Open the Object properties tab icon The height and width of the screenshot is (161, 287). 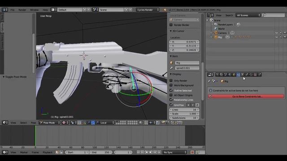pyautogui.click(x=234, y=75)
